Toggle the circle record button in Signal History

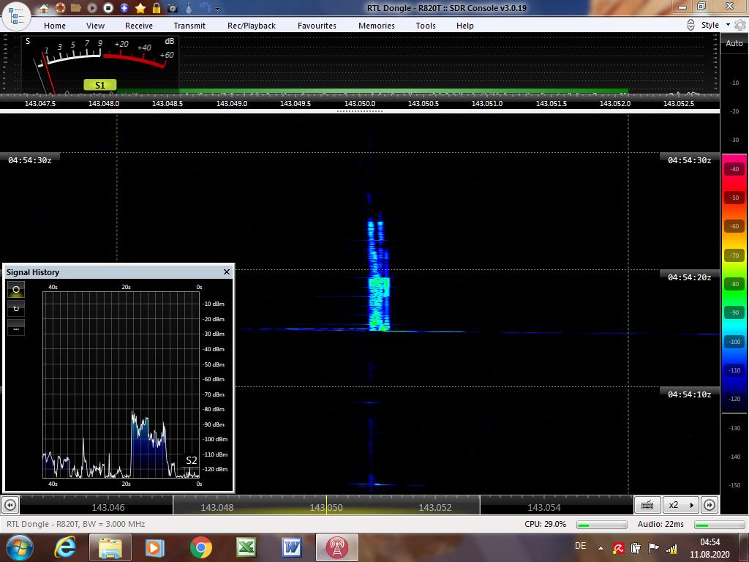16,290
